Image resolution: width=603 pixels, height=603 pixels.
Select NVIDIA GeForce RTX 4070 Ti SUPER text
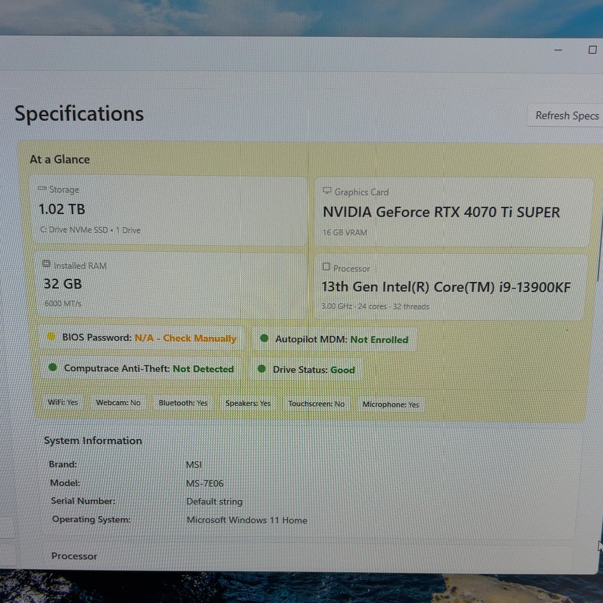pos(441,212)
